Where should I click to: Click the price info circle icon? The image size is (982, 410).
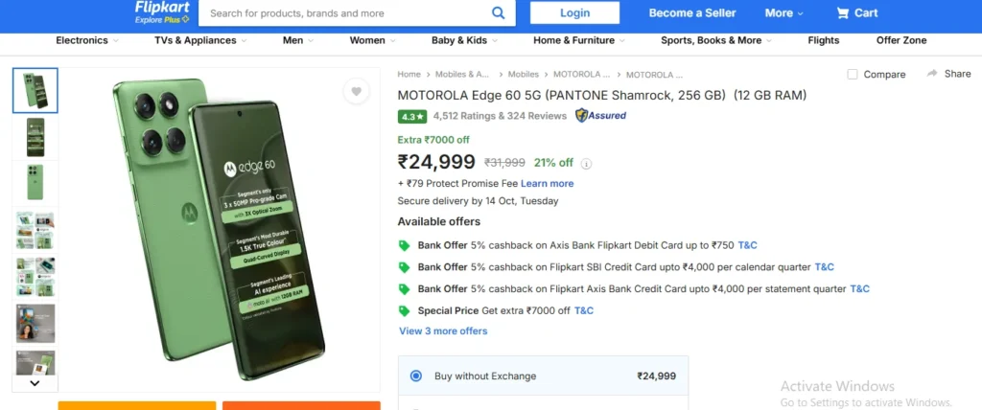pyautogui.click(x=586, y=164)
